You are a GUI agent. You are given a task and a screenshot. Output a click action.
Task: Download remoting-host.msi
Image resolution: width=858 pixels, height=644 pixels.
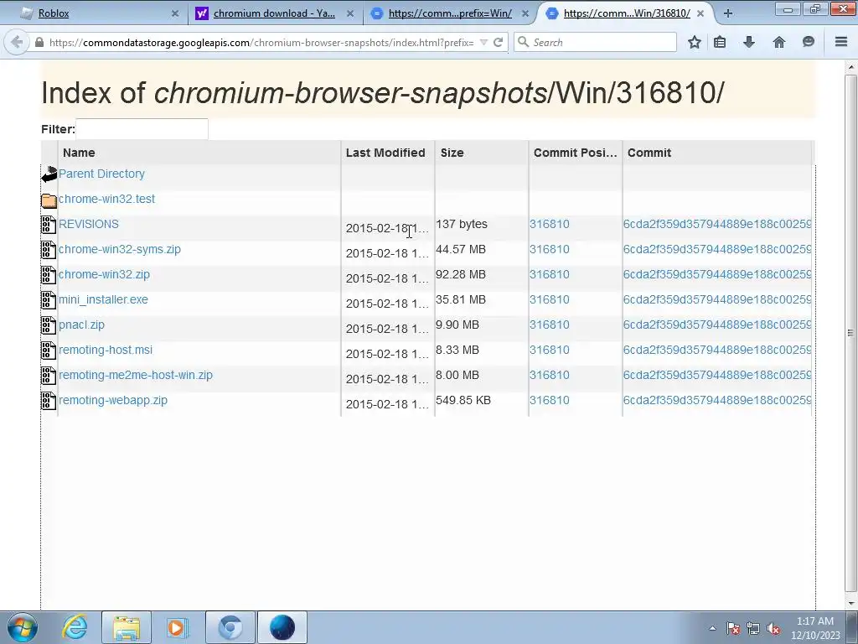point(106,350)
